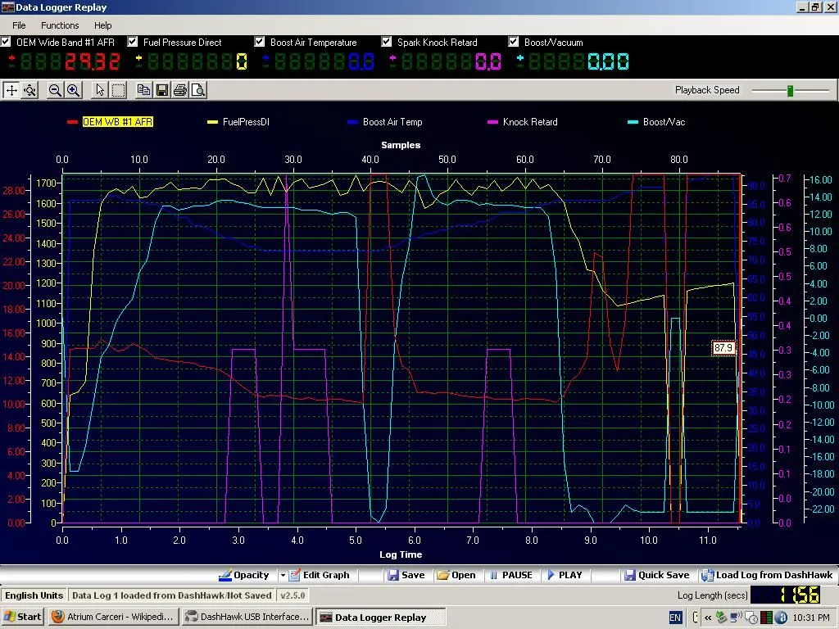Click the zoom in magnifier
This screenshot has width=839, height=629.
(x=73, y=90)
